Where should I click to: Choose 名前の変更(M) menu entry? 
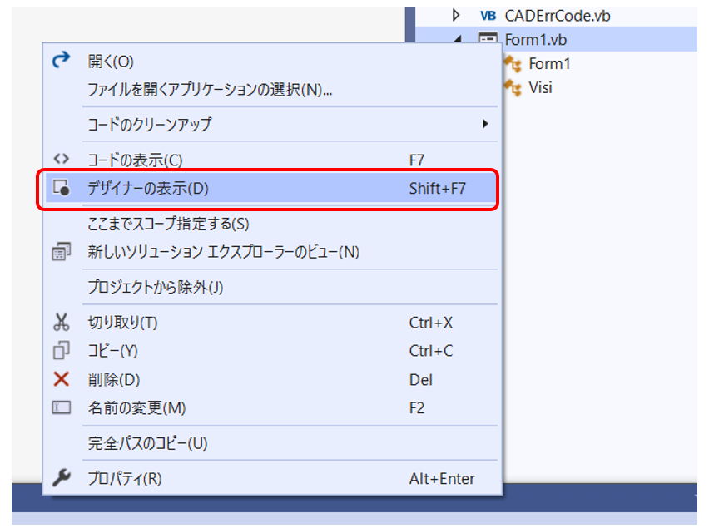(x=272, y=408)
